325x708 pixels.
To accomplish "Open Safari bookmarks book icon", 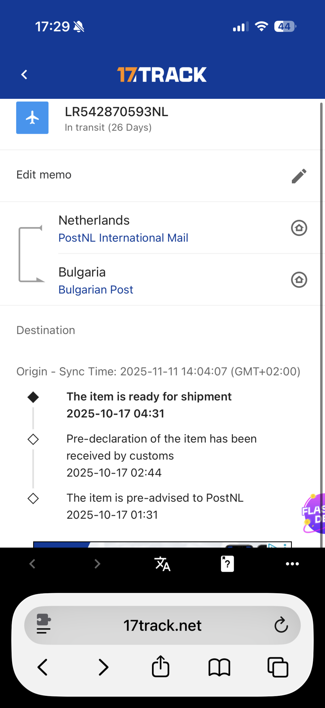I will [x=219, y=667].
